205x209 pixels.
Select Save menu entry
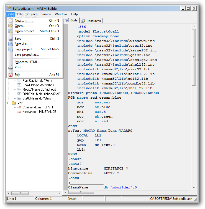click(x=35, y=39)
